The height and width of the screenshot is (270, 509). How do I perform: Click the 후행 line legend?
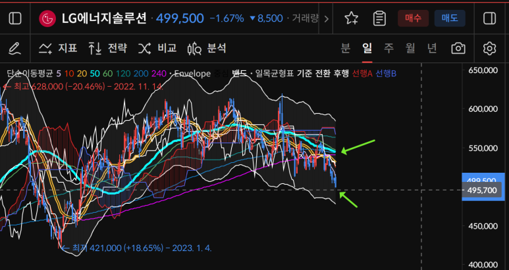[x=340, y=74]
